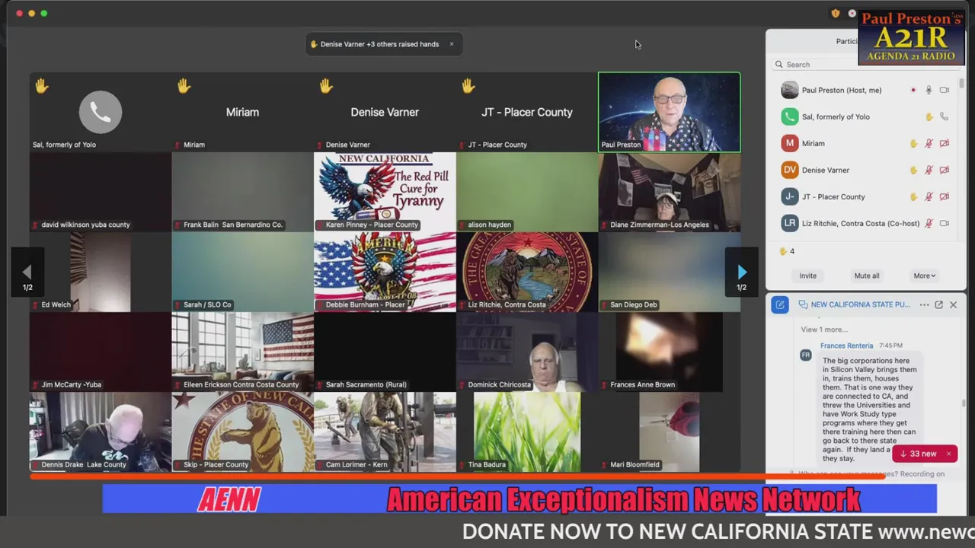The width and height of the screenshot is (975, 548).
Task: Dismiss the raised hands notification banner
Action: coord(451,44)
